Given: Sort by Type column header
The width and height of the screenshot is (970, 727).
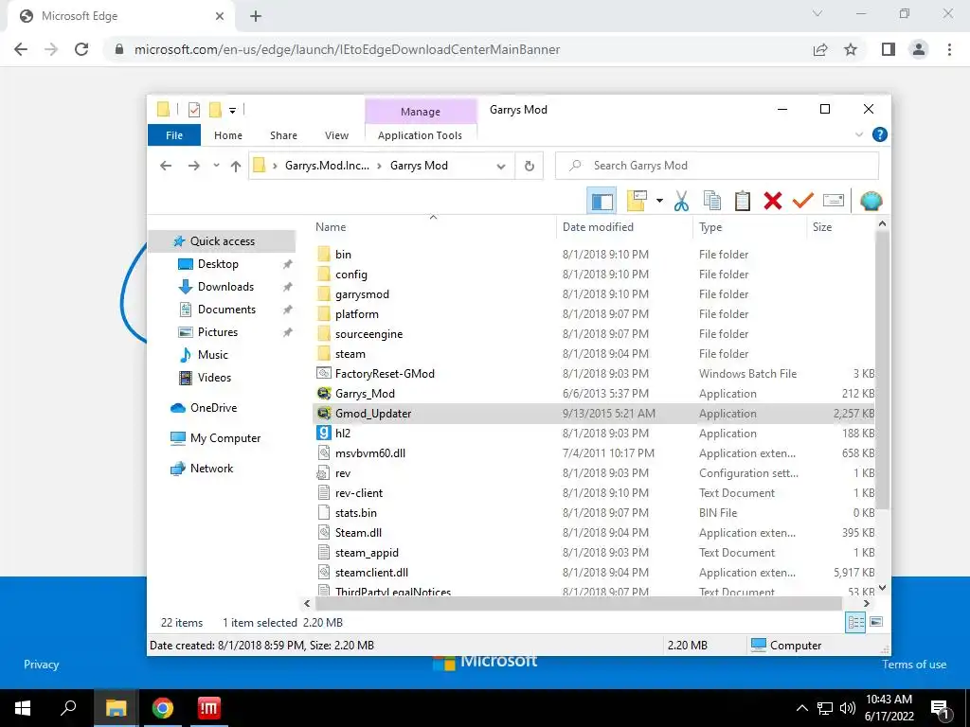Looking at the screenshot, I should 750,227.
